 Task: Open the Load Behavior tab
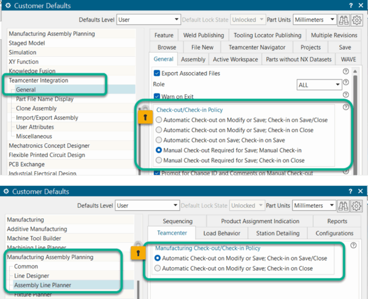point(223,233)
